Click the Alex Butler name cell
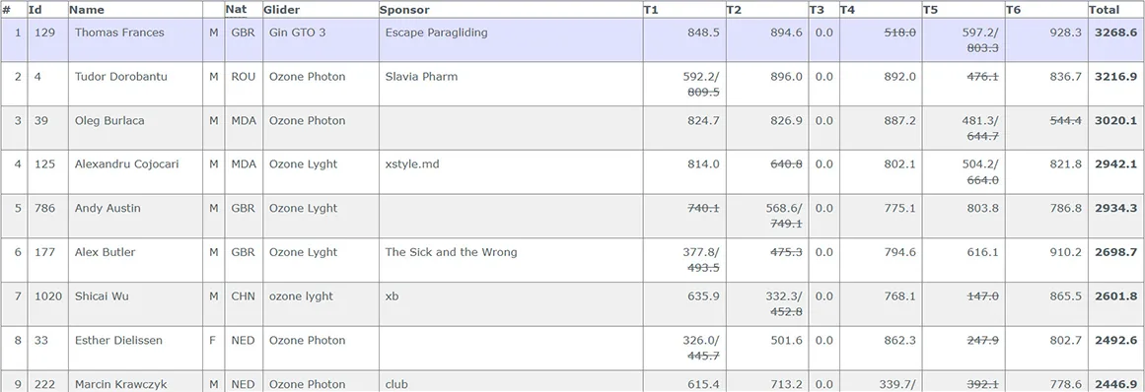This screenshot has width=1145, height=392. tap(135, 260)
